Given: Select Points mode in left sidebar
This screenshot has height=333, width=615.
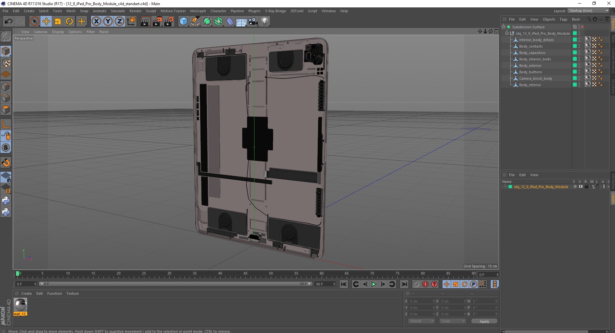Looking at the screenshot, I should coord(6,86).
